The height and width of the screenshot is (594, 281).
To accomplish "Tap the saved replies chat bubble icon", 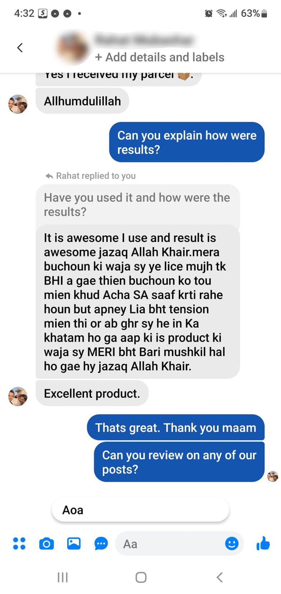I will [x=101, y=544].
